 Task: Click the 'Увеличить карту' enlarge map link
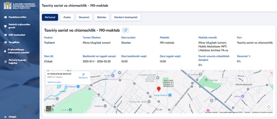[54, 82]
